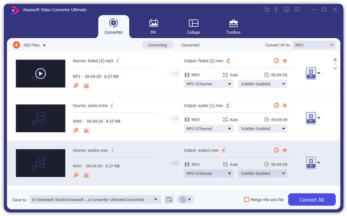Switch to the Converter tab
The image size is (347, 216).
tap(114, 26)
